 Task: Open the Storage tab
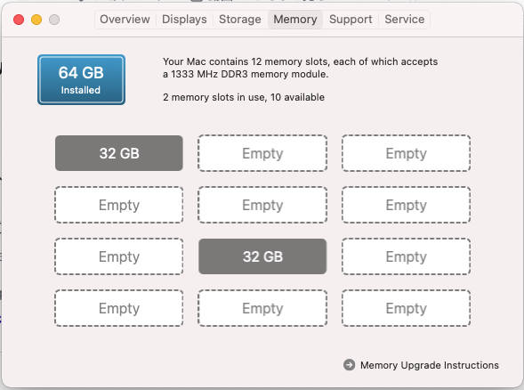click(240, 20)
